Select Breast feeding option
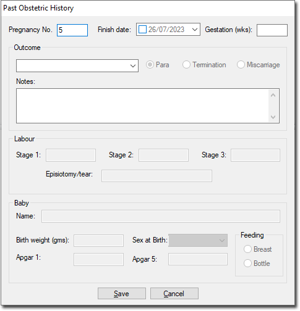The height and width of the screenshot is (311, 300). 247,249
